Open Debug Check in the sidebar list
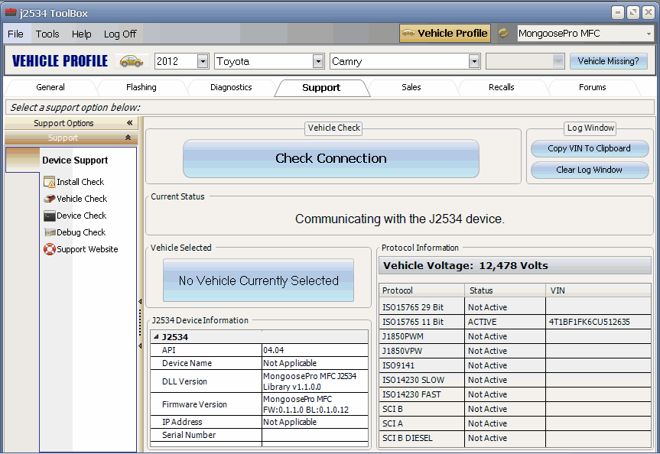Image resolution: width=660 pixels, height=454 pixels. tap(81, 232)
